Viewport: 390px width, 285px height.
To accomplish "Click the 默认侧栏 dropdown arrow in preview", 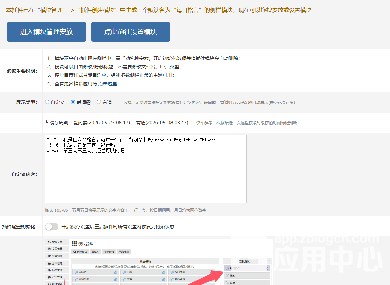I will tap(269, 260).
